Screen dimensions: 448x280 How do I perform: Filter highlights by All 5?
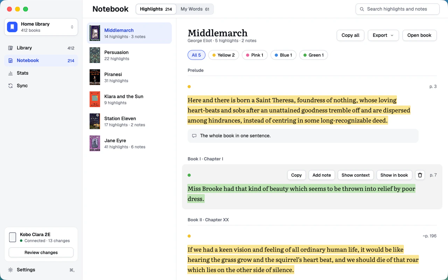pyautogui.click(x=196, y=55)
